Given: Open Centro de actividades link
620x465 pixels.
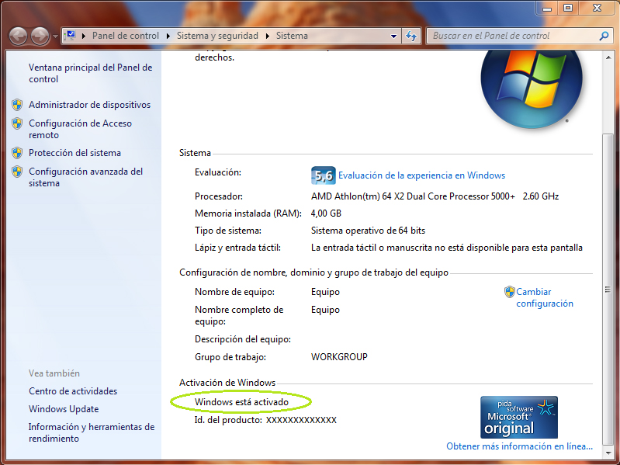Looking at the screenshot, I should 73,391.
